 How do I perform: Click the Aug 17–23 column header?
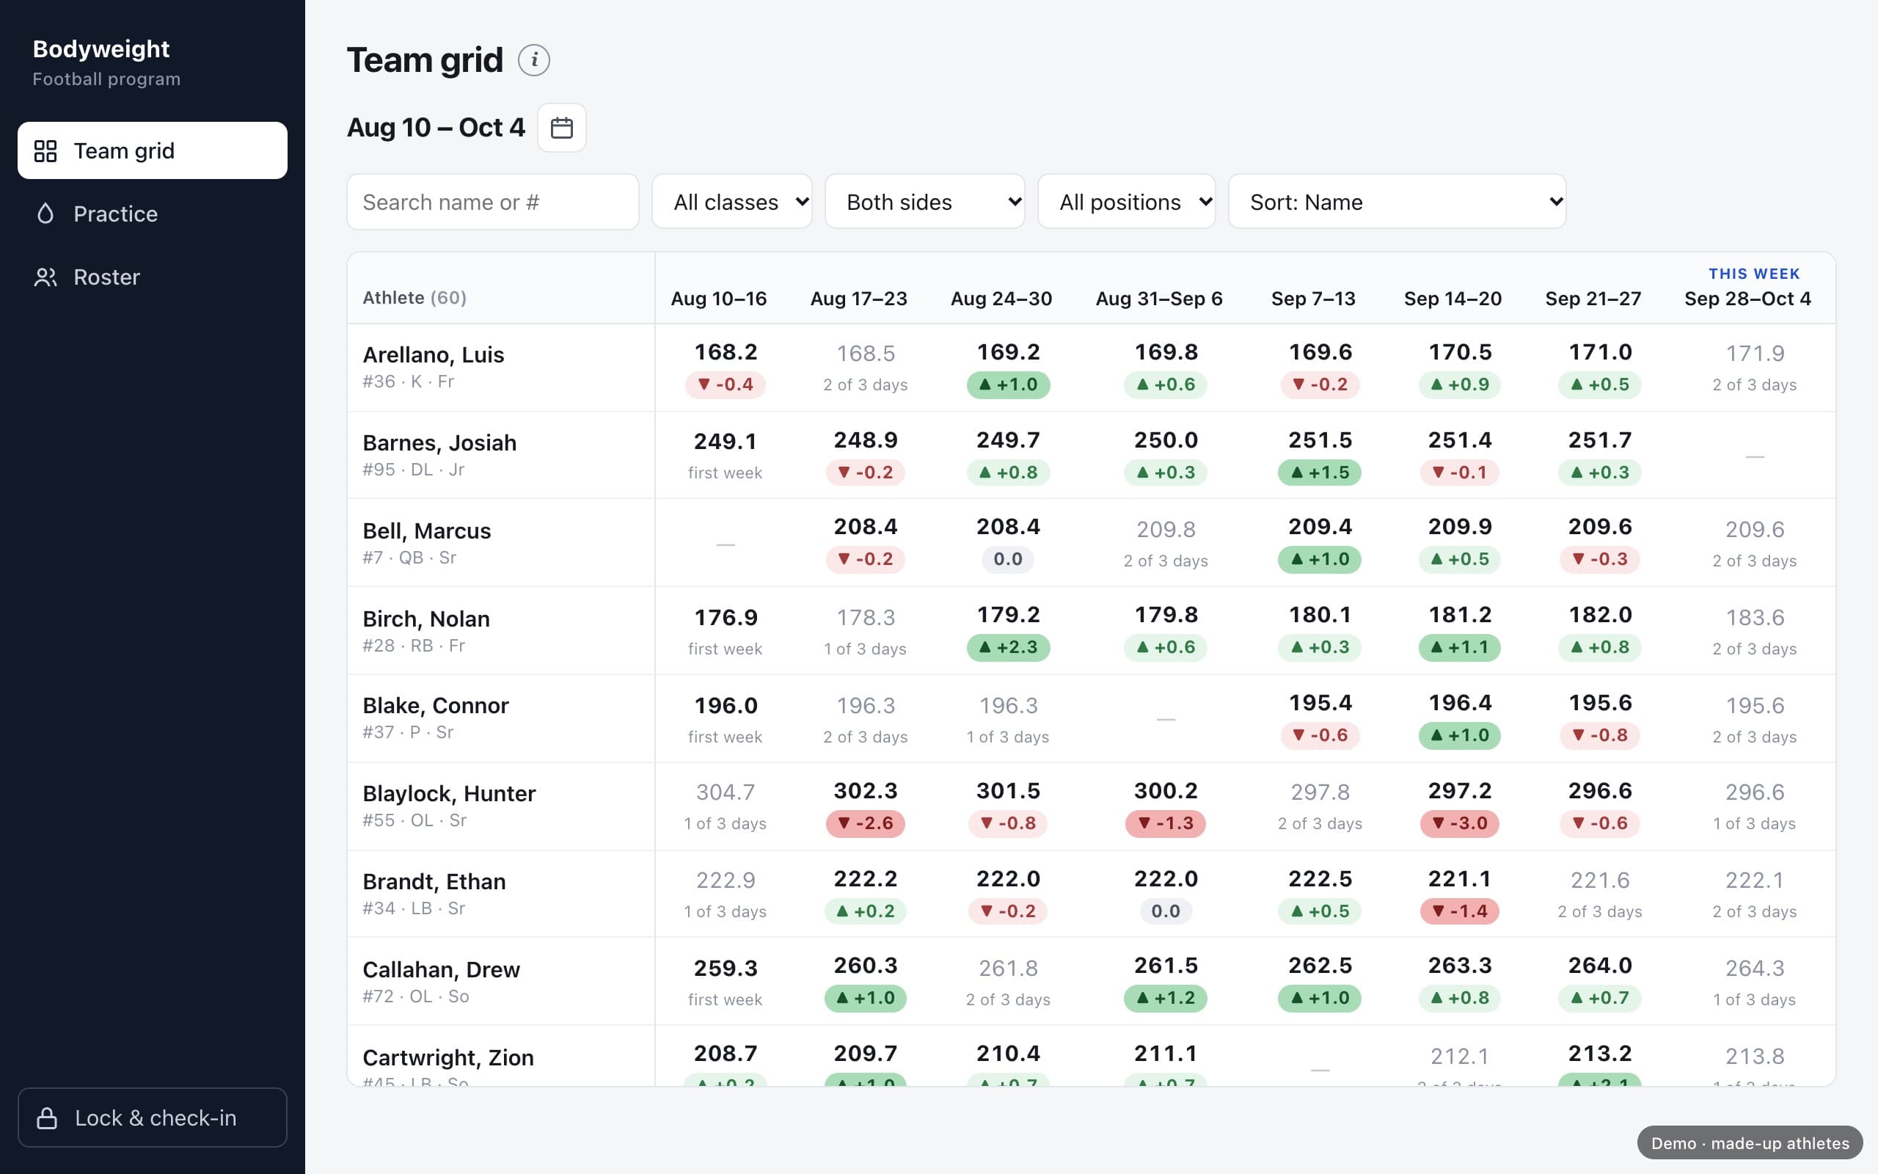coord(858,299)
